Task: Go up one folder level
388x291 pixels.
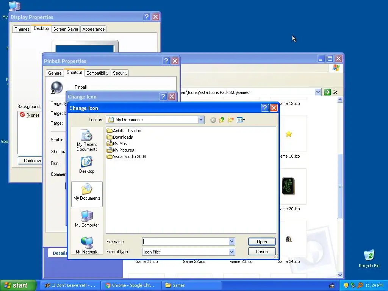Action: [222, 120]
